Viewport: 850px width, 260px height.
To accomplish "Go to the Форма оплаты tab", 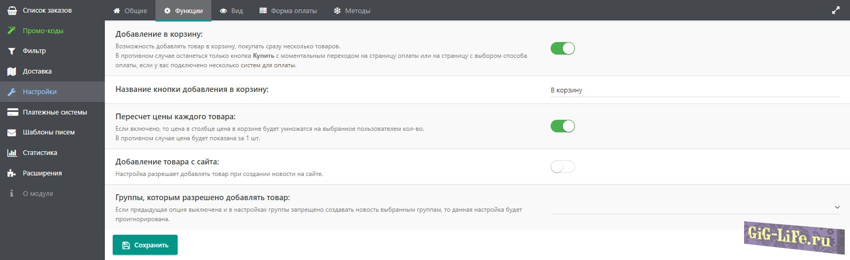I will (x=288, y=11).
